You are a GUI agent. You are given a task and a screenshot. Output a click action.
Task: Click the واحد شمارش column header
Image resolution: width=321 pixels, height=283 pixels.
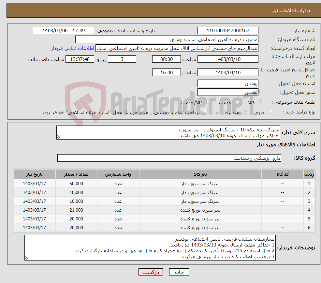pyautogui.click(x=118, y=174)
